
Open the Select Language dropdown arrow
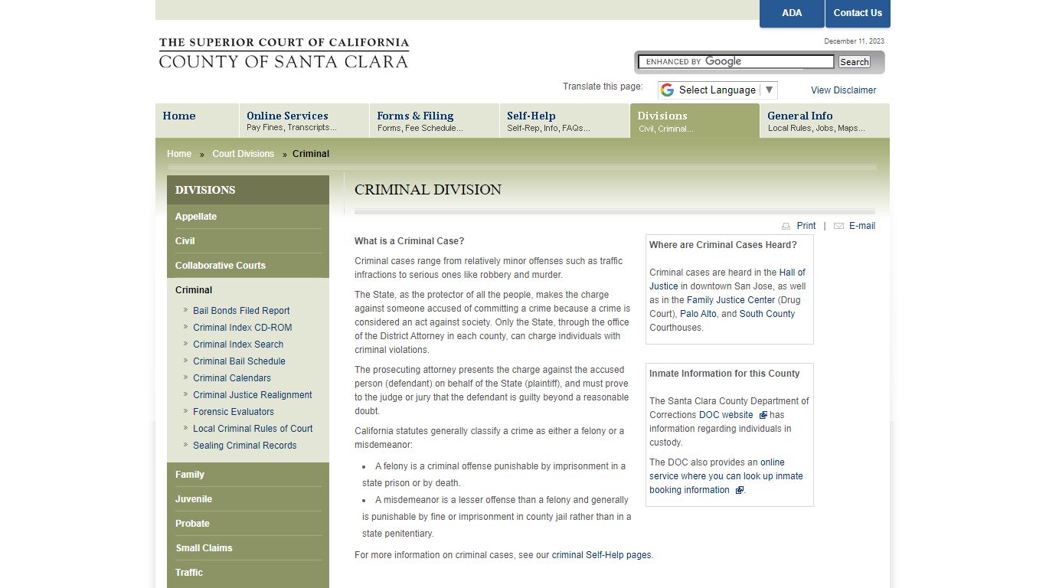tap(770, 90)
